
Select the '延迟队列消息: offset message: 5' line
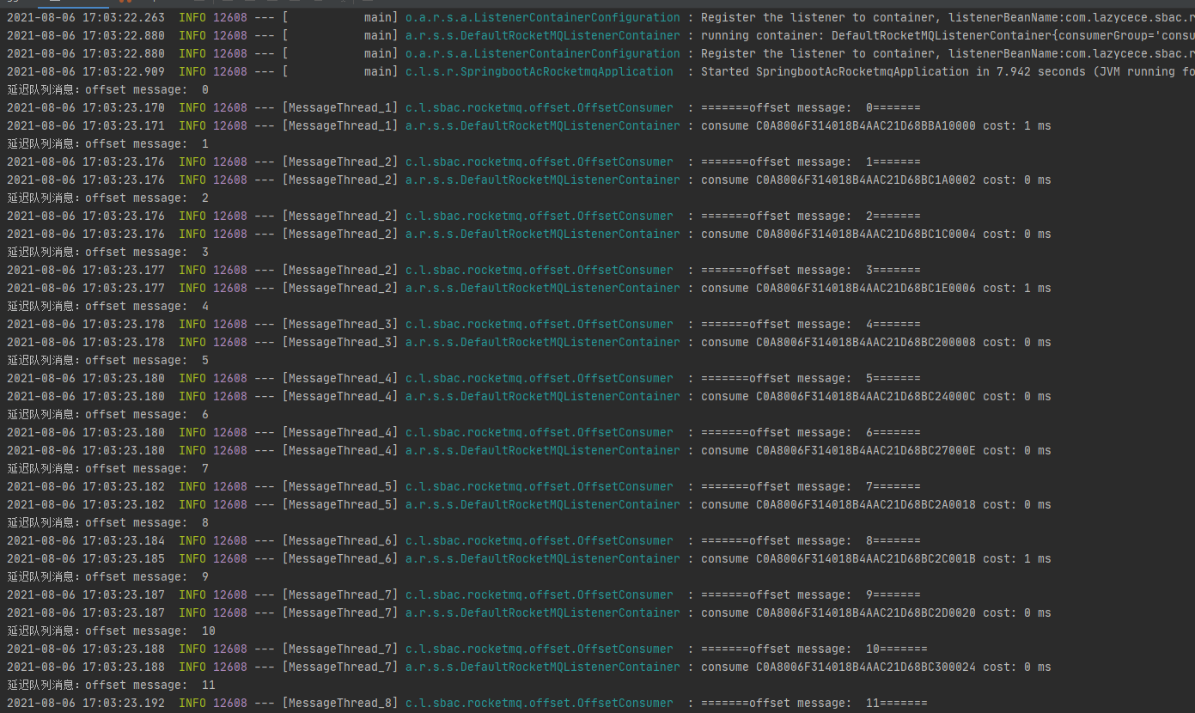tap(108, 360)
